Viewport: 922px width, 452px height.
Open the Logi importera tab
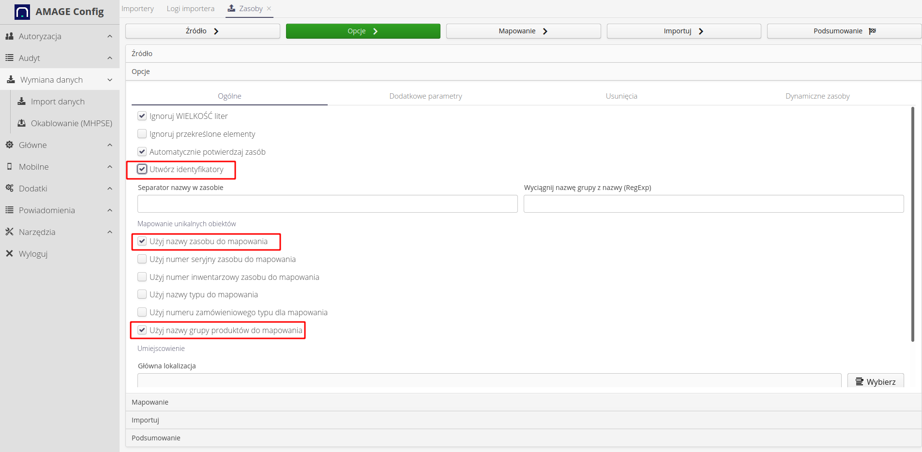pyautogui.click(x=190, y=9)
